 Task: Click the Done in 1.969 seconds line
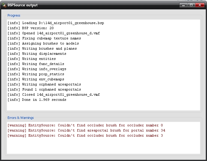pyautogui.click(x=37, y=100)
